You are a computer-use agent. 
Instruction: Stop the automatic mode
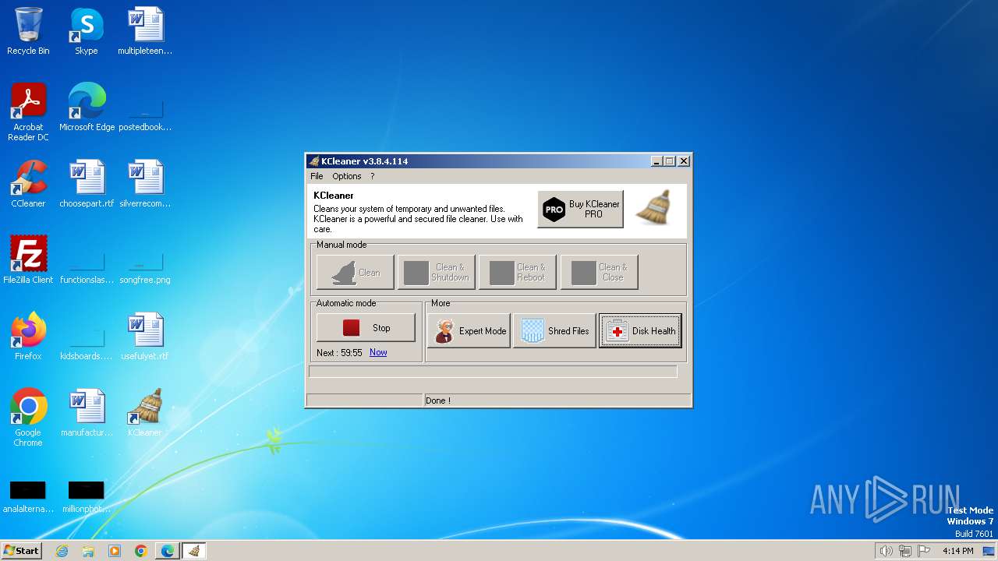click(x=366, y=328)
